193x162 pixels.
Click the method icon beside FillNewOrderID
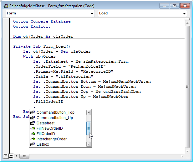(32, 128)
